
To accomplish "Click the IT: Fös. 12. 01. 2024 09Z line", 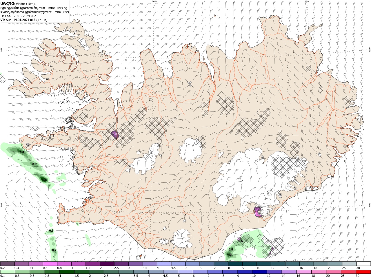I will tap(18, 16).
